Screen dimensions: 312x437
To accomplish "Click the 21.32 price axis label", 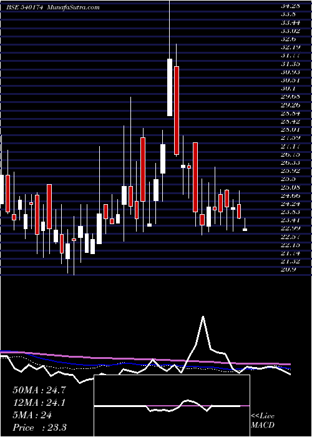I will (x=290, y=262).
